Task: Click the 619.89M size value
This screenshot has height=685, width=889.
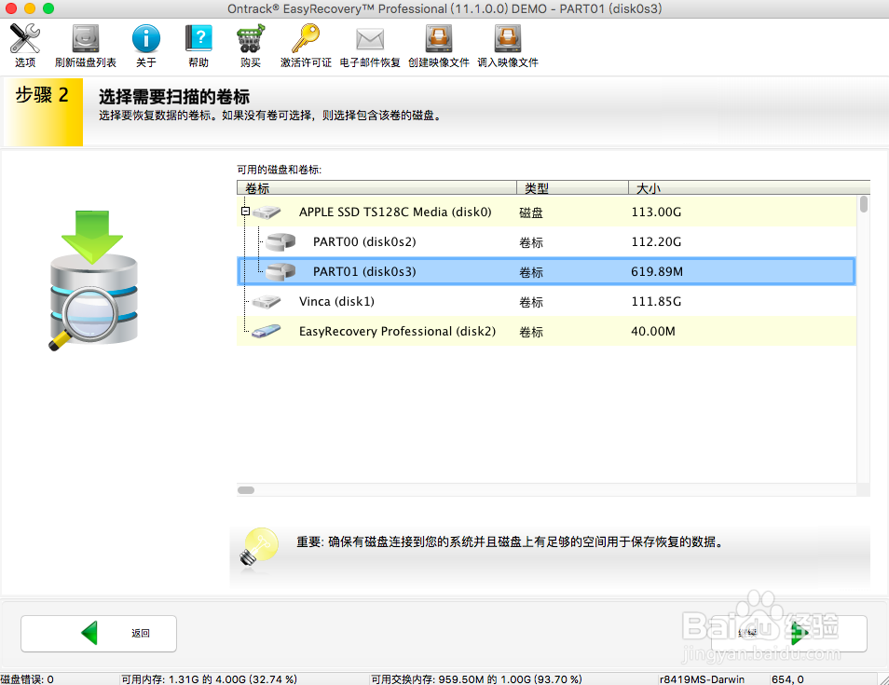Action: click(x=657, y=271)
